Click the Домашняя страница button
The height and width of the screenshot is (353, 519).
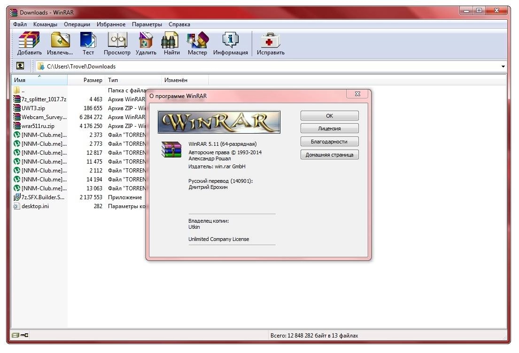point(329,155)
